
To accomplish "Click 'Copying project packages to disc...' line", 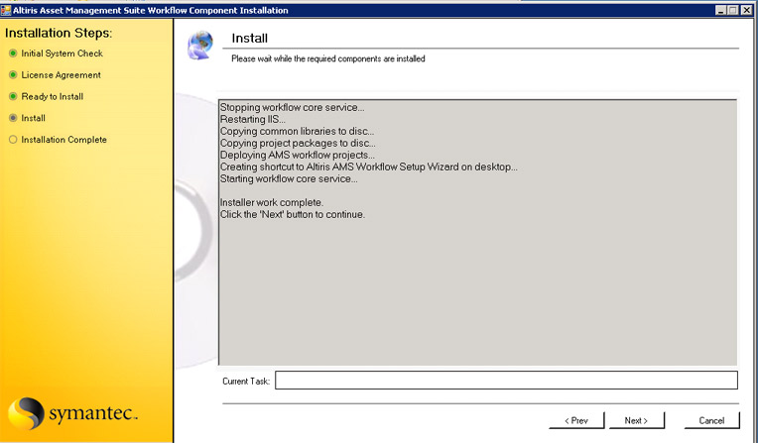I will (x=298, y=143).
